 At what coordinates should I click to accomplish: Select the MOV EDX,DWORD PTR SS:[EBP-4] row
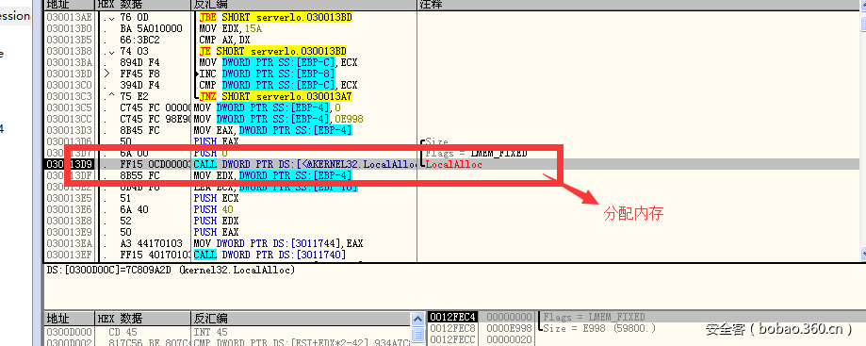[273, 175]
